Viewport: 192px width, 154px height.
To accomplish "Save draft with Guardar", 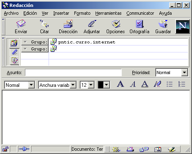I will click(x=163, y=27).
